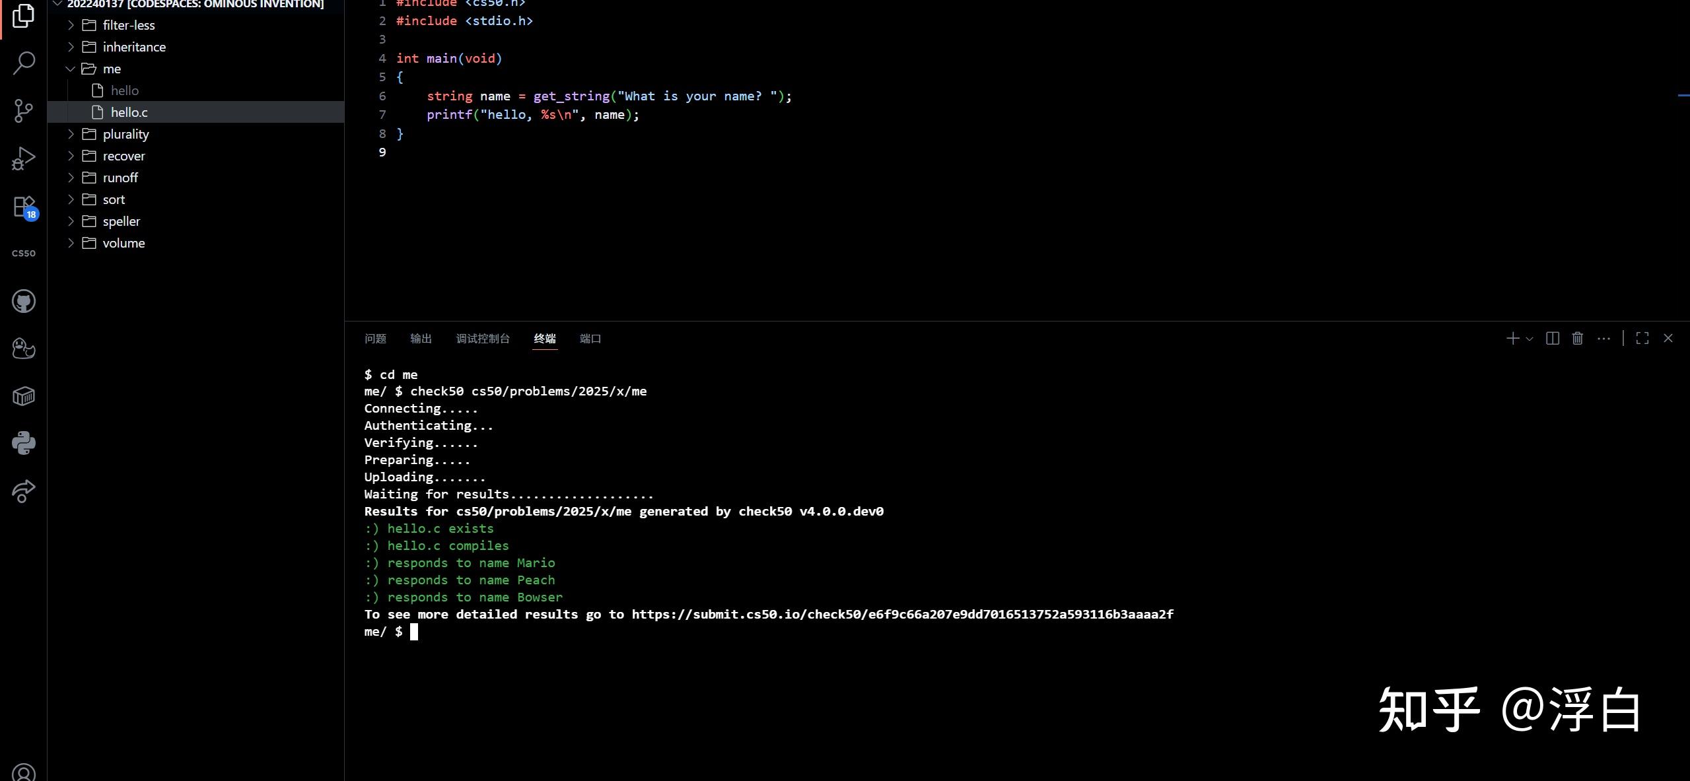1690x781 pixels.
Task: Open the Explorer view icon
Action: tap(24, 16)
